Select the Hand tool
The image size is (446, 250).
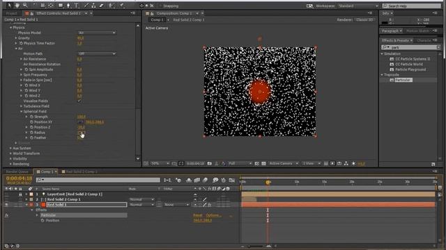(17, 6)
